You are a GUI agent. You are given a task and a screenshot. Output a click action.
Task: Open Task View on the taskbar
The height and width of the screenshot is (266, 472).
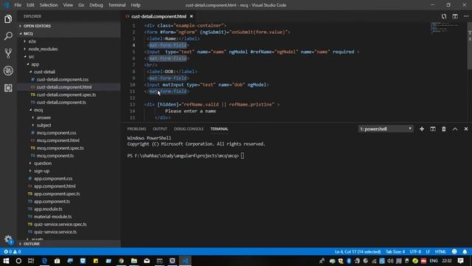point(31,261)
